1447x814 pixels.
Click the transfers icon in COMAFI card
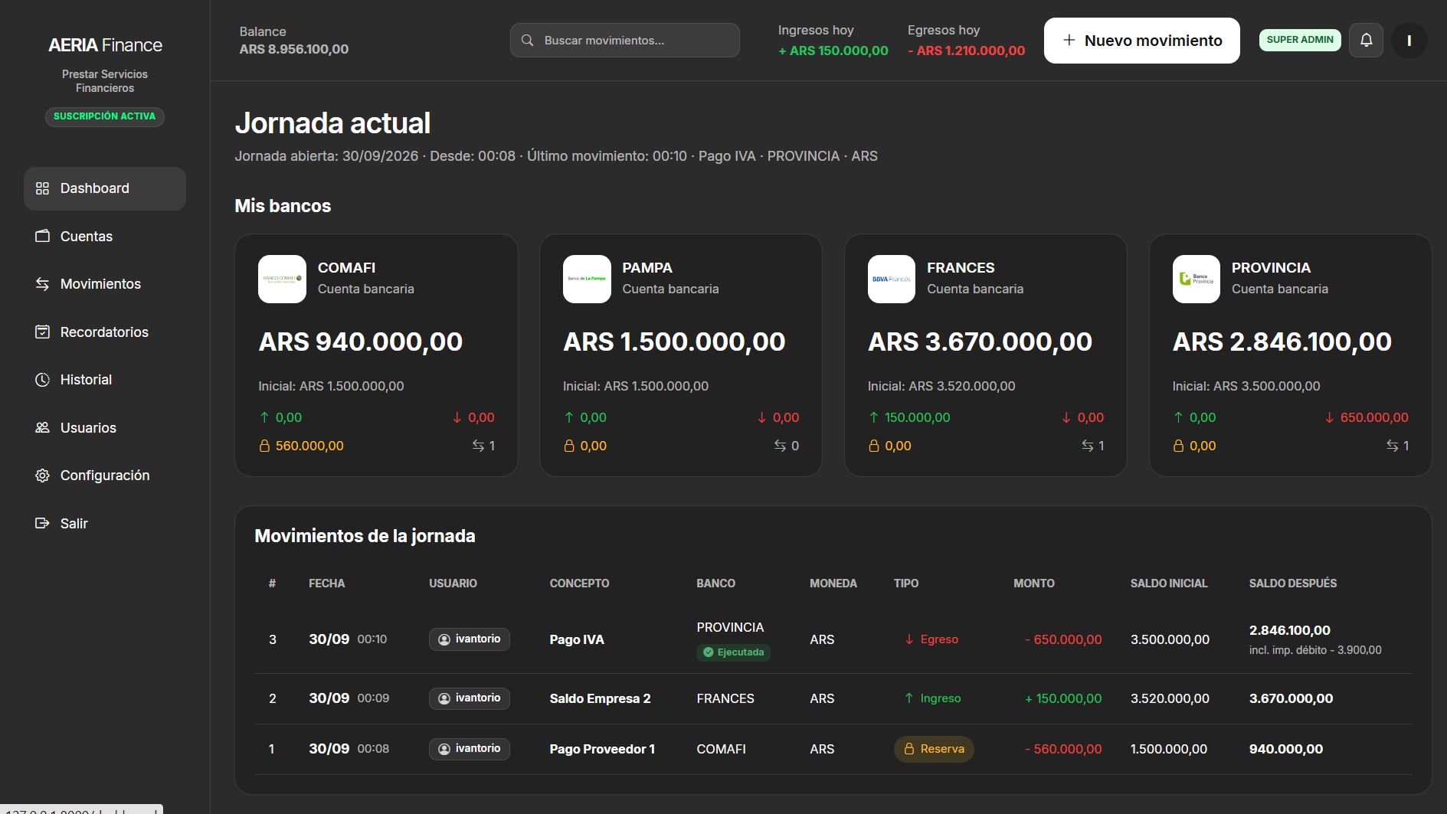tap(478, 446)
